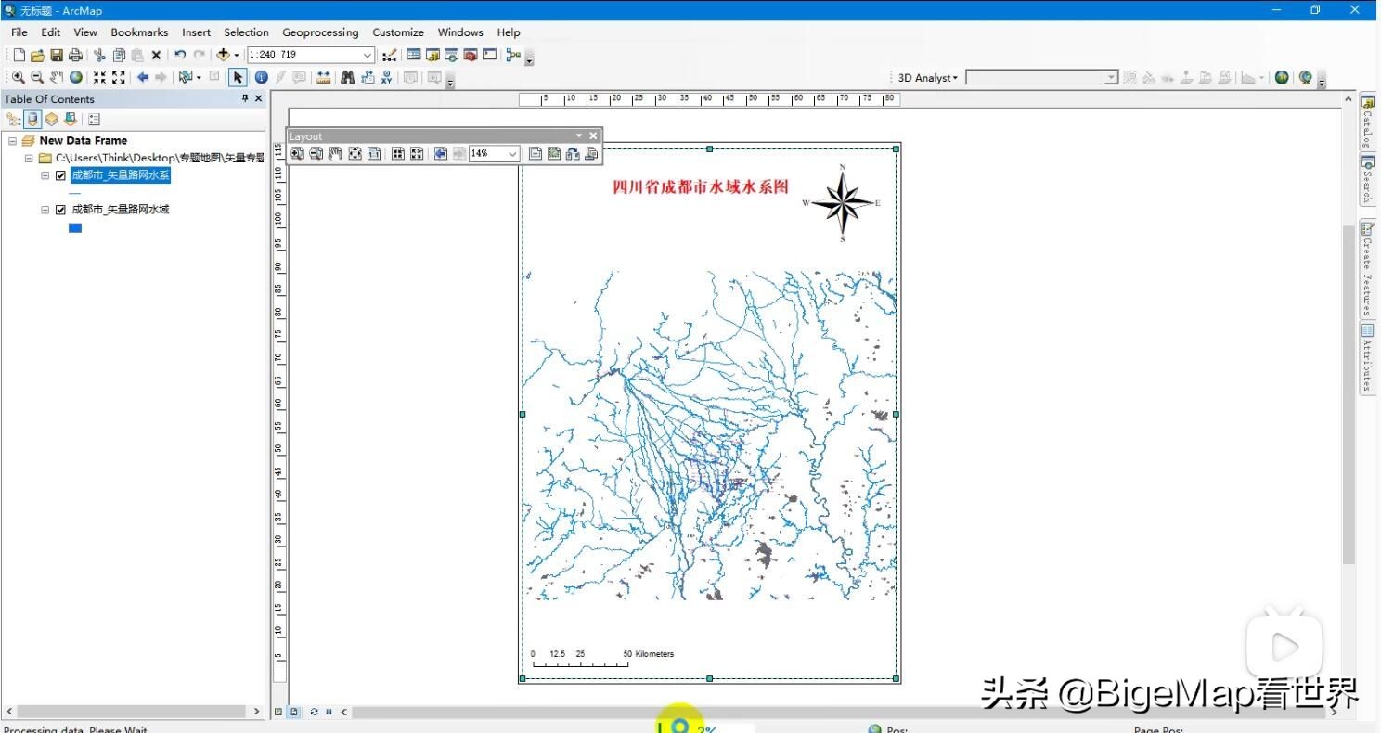Click the Find tool binoculars icon
This screenshot has width=1381, height=733.
(348, 78)
